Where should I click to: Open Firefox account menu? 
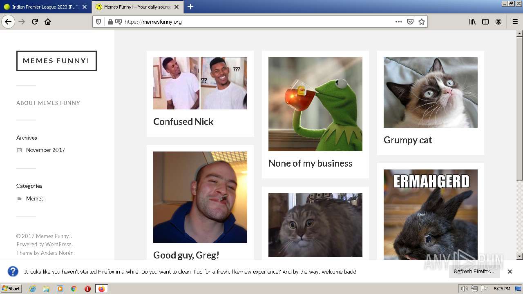(x=498, y=22)
